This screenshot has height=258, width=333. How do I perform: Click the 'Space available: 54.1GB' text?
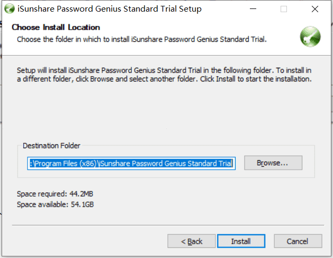tap(55, 205)
